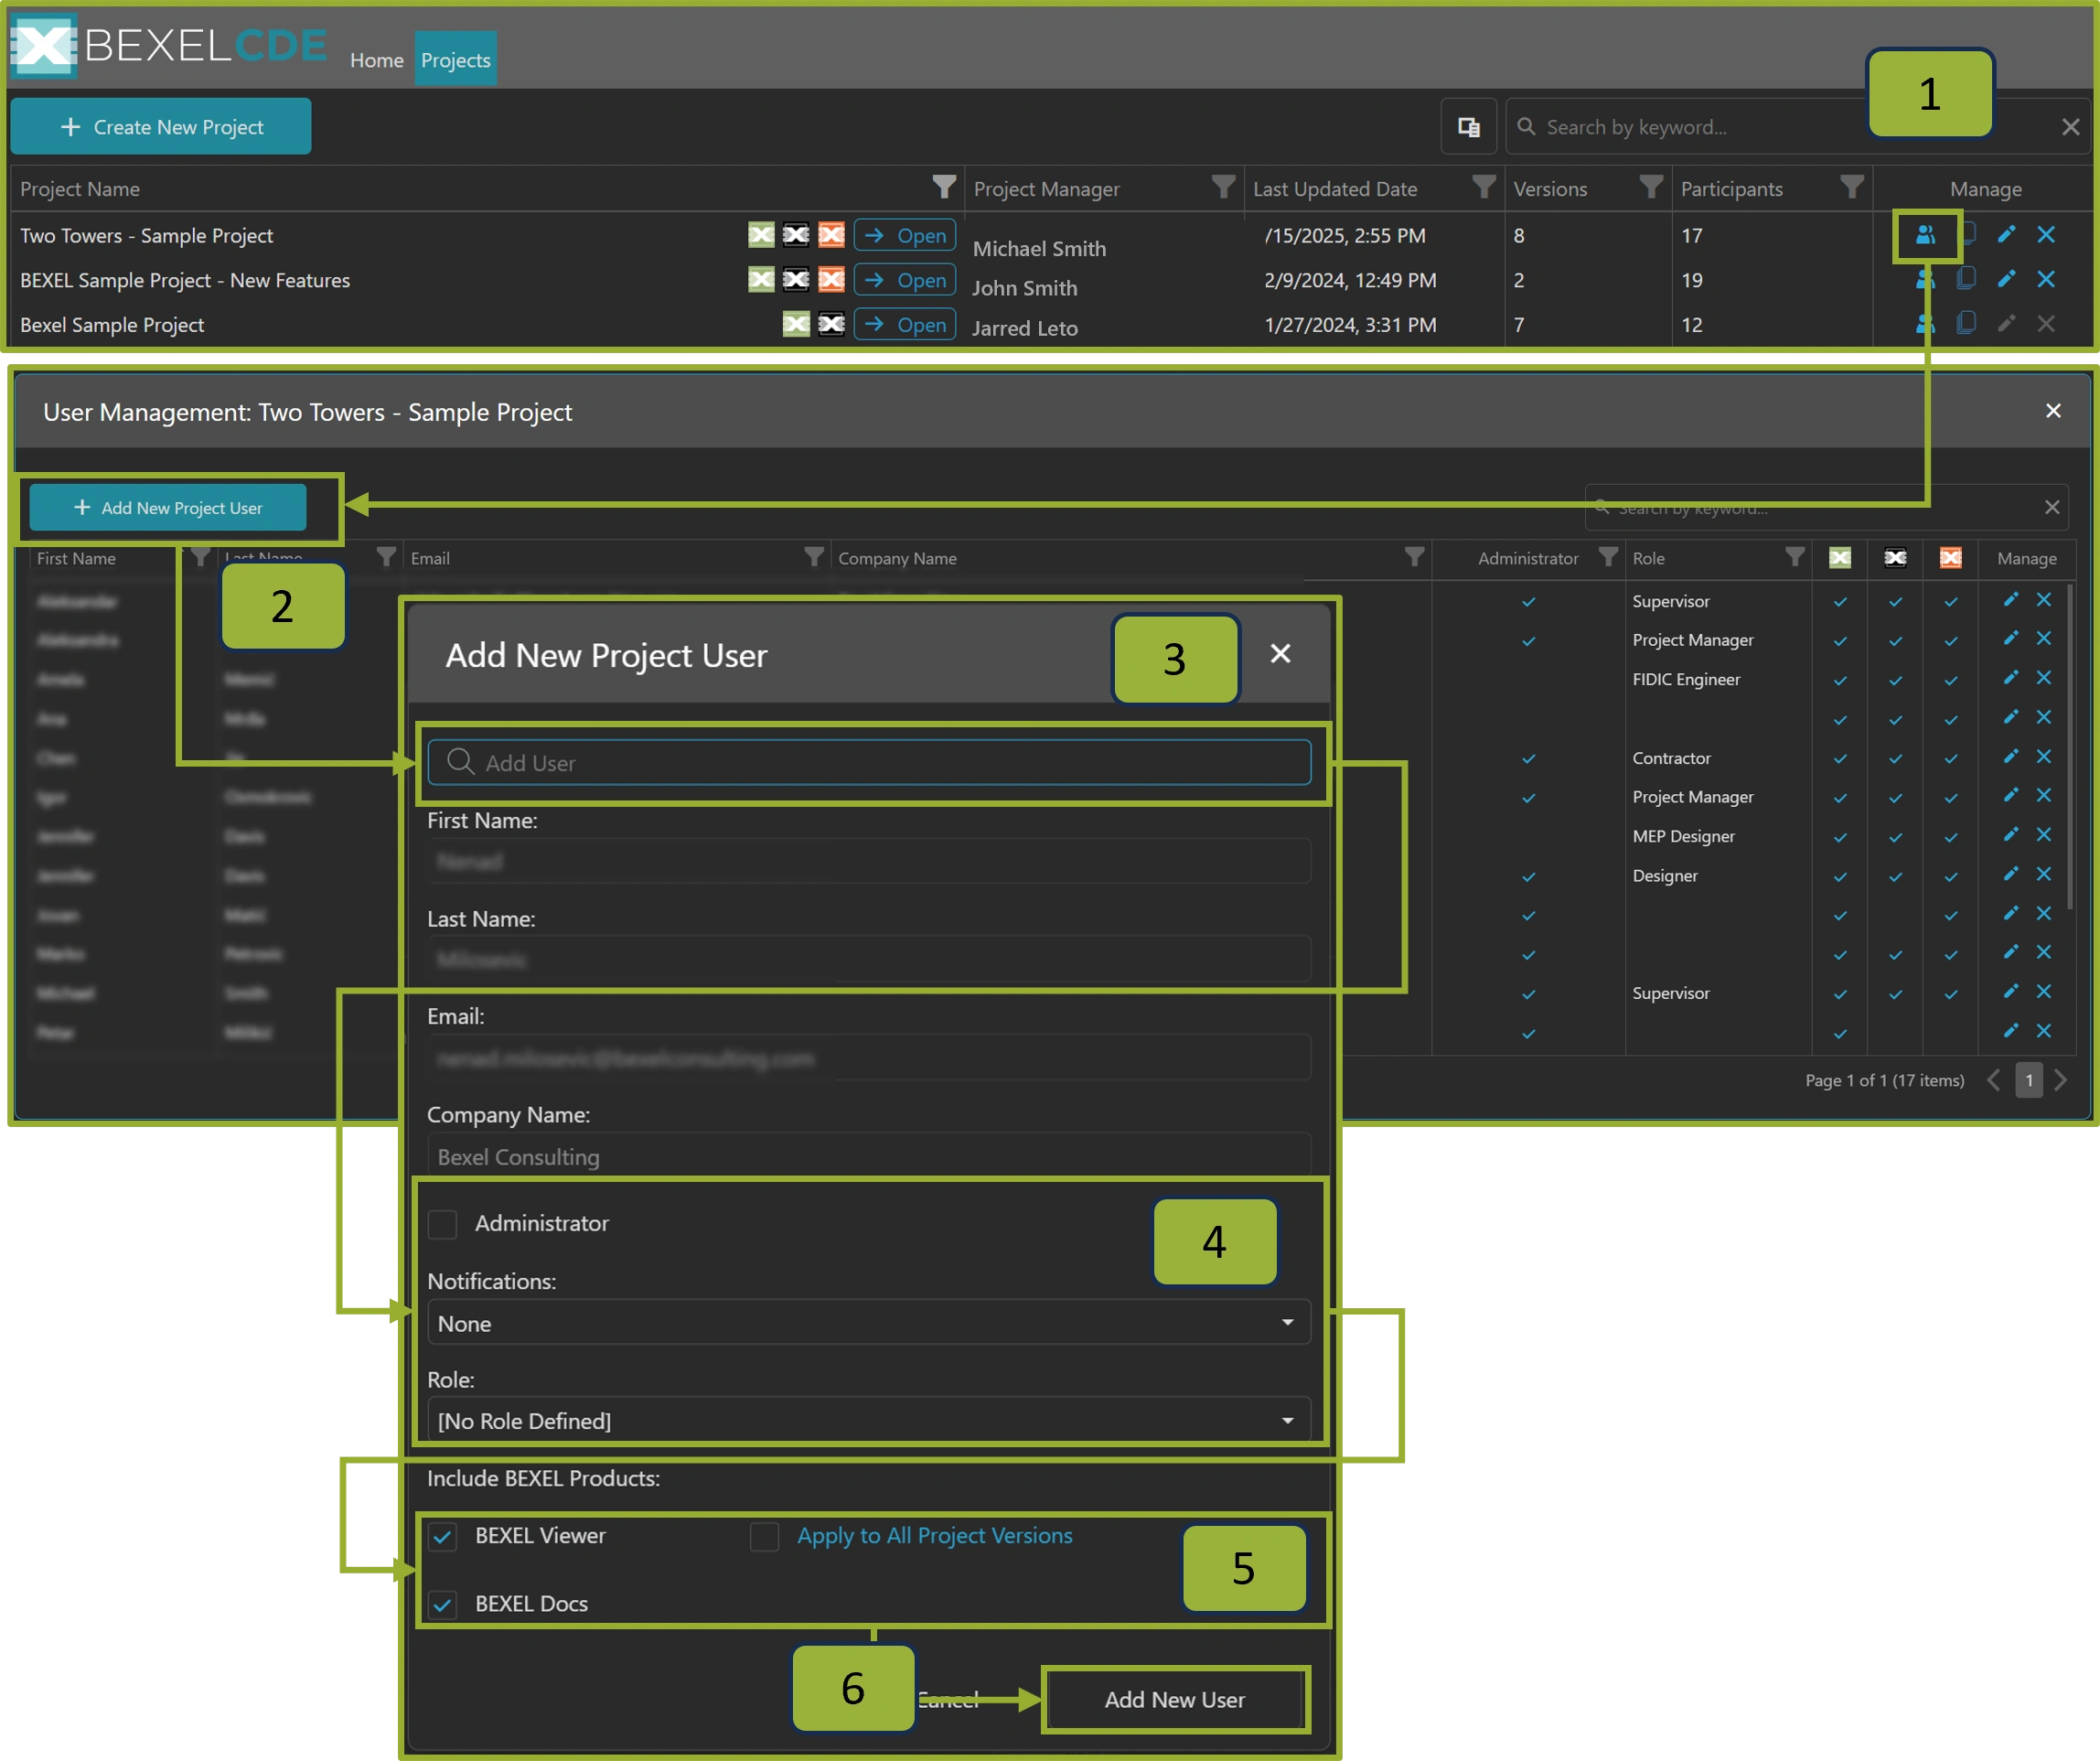This screenshot has height=1761, width=2100.
Task: Click the export icon beside the search box
Action: coord(1468,127)
